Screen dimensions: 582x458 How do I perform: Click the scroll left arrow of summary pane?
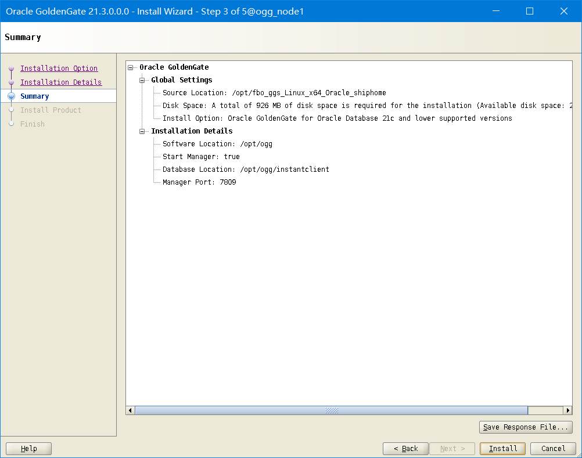click(x=130, y=410)
